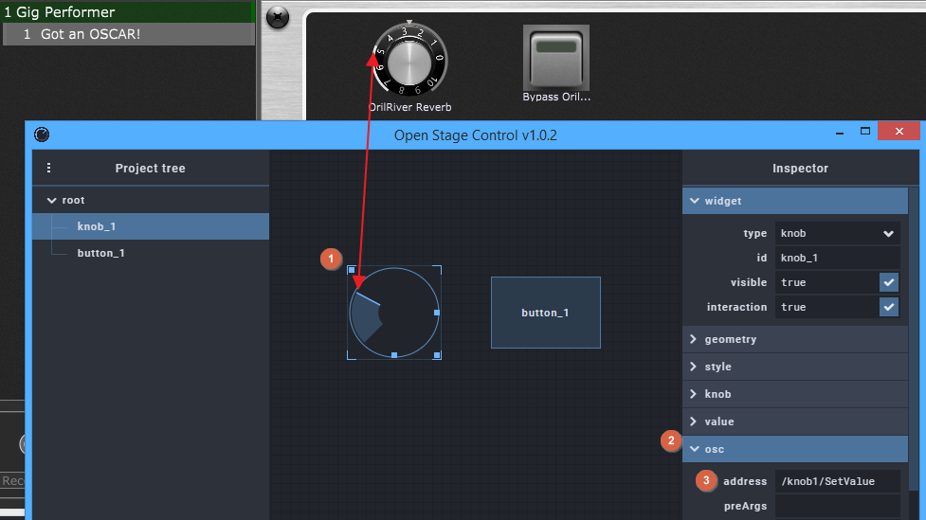The width and height of the screenshot is (926, 520).
Task: Click the empty preArgs field
Action: (838, 506)
